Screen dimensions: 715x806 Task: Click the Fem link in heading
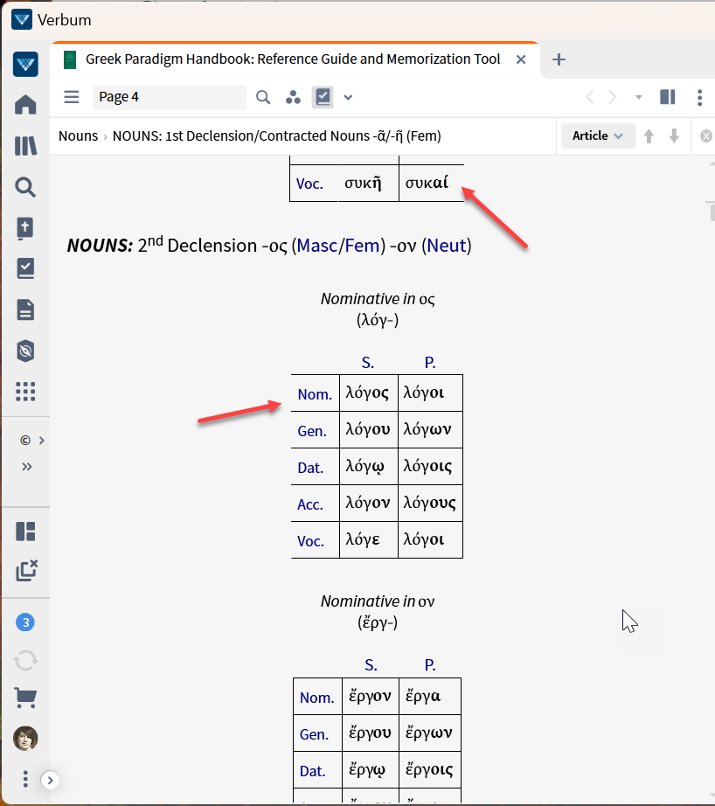[x=361, y=245]
